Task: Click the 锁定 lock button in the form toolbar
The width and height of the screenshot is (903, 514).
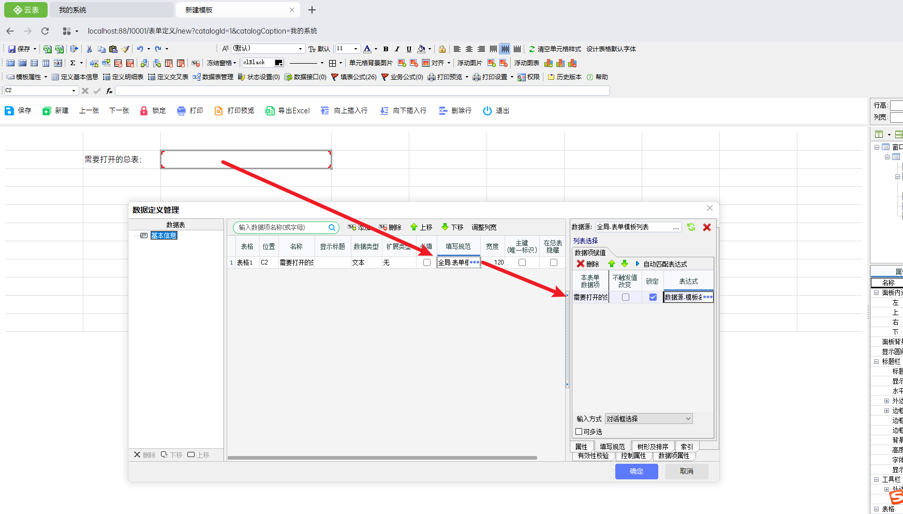Action: click(153, 111)
